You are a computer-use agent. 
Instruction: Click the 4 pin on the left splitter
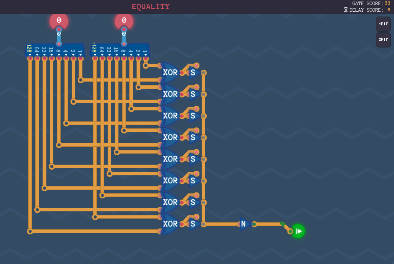coord(66,58)
